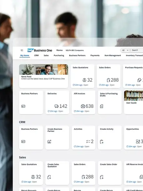Viewport: 143px width, 191px height.
Task: Click the Home title in header
Action: click(x=60, y=50)
